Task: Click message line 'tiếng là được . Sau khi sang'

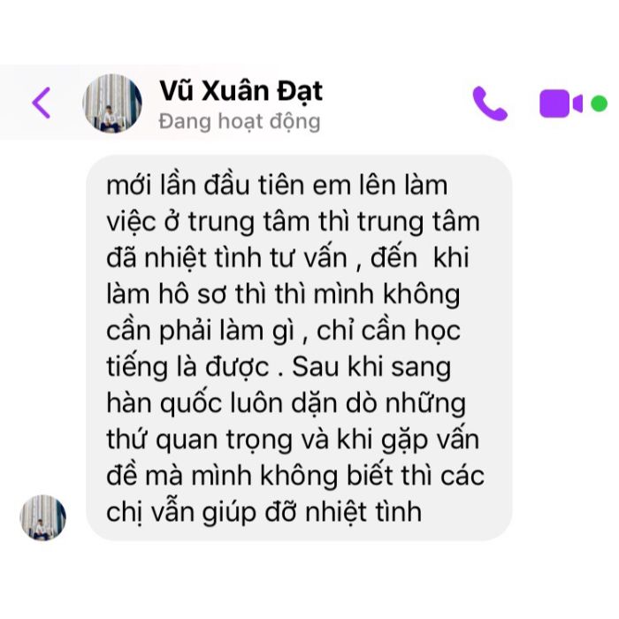Action: point(279,367)
